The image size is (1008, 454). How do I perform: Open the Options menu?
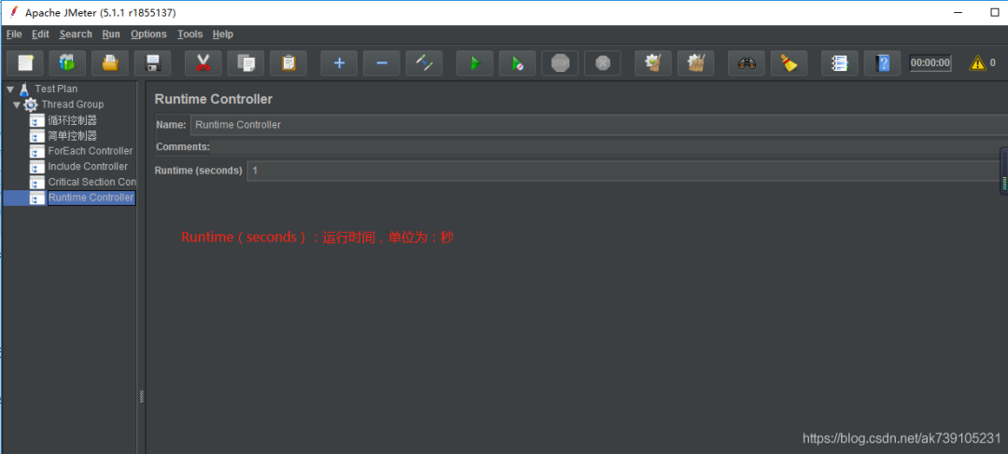(x=148, y=34)
